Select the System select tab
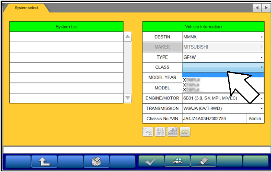Viewport: 272px width, 172px height. tap(26, 8)
